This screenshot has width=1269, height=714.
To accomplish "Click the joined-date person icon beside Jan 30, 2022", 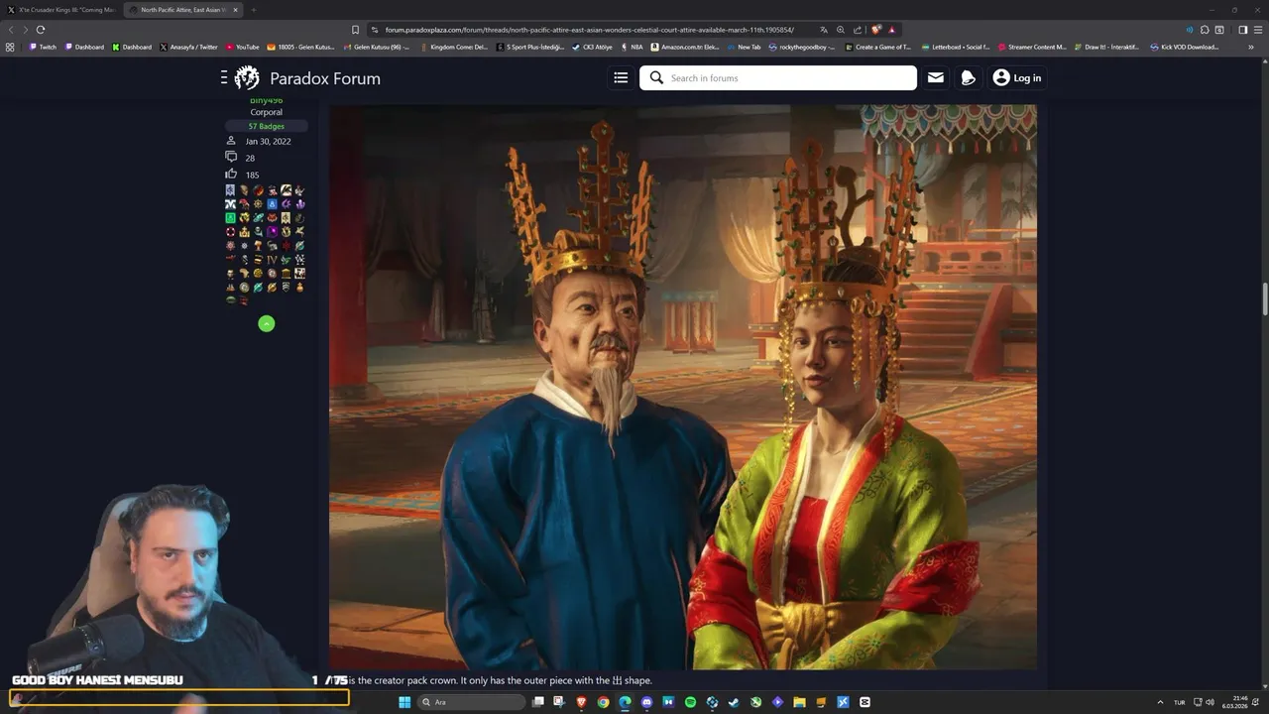I will tap(231, 141).
